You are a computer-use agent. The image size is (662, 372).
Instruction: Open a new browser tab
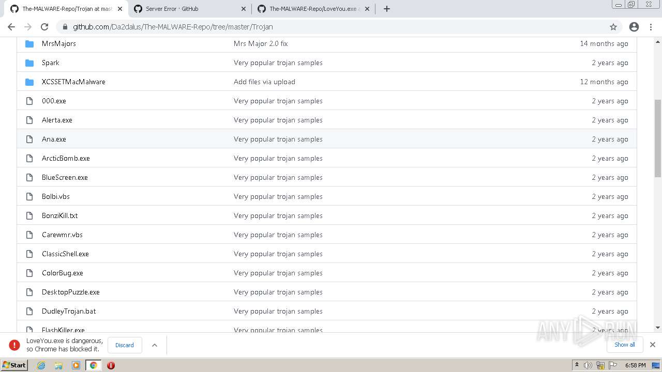click(x=386, y=9)
